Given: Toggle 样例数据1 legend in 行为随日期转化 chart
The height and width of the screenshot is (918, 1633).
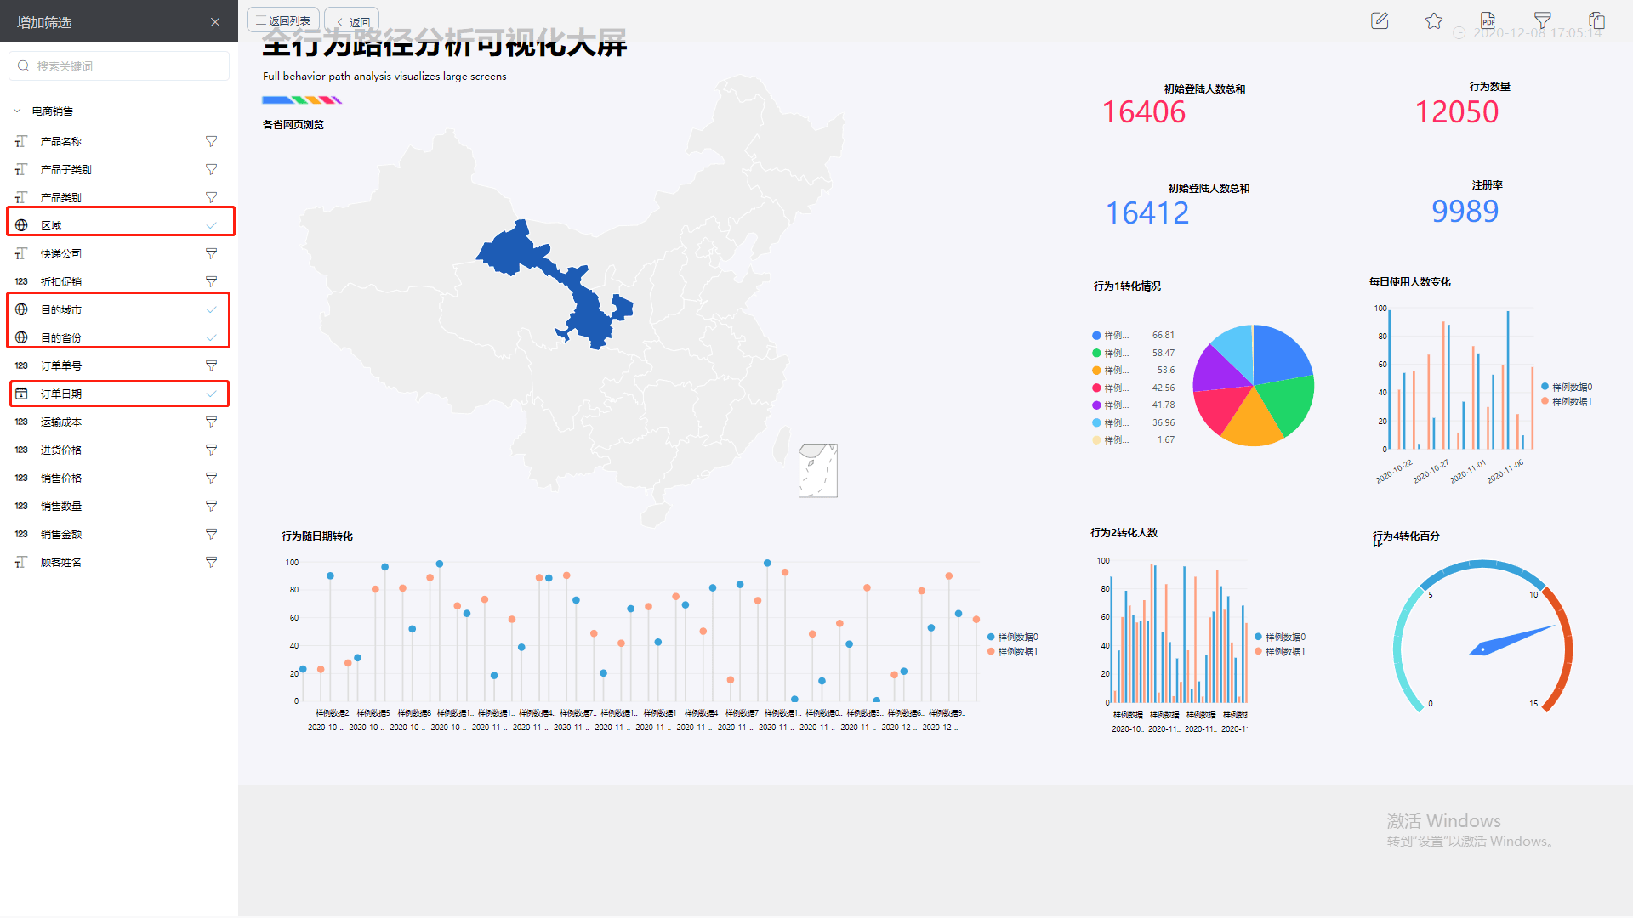Looking at the screenshot, I should tap(1012, 652).
